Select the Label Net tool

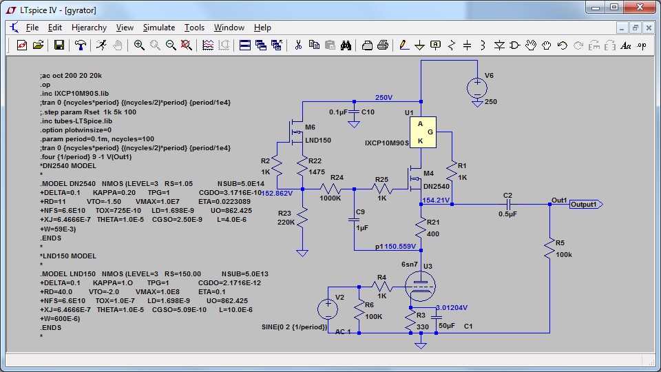tap(435, 45)
